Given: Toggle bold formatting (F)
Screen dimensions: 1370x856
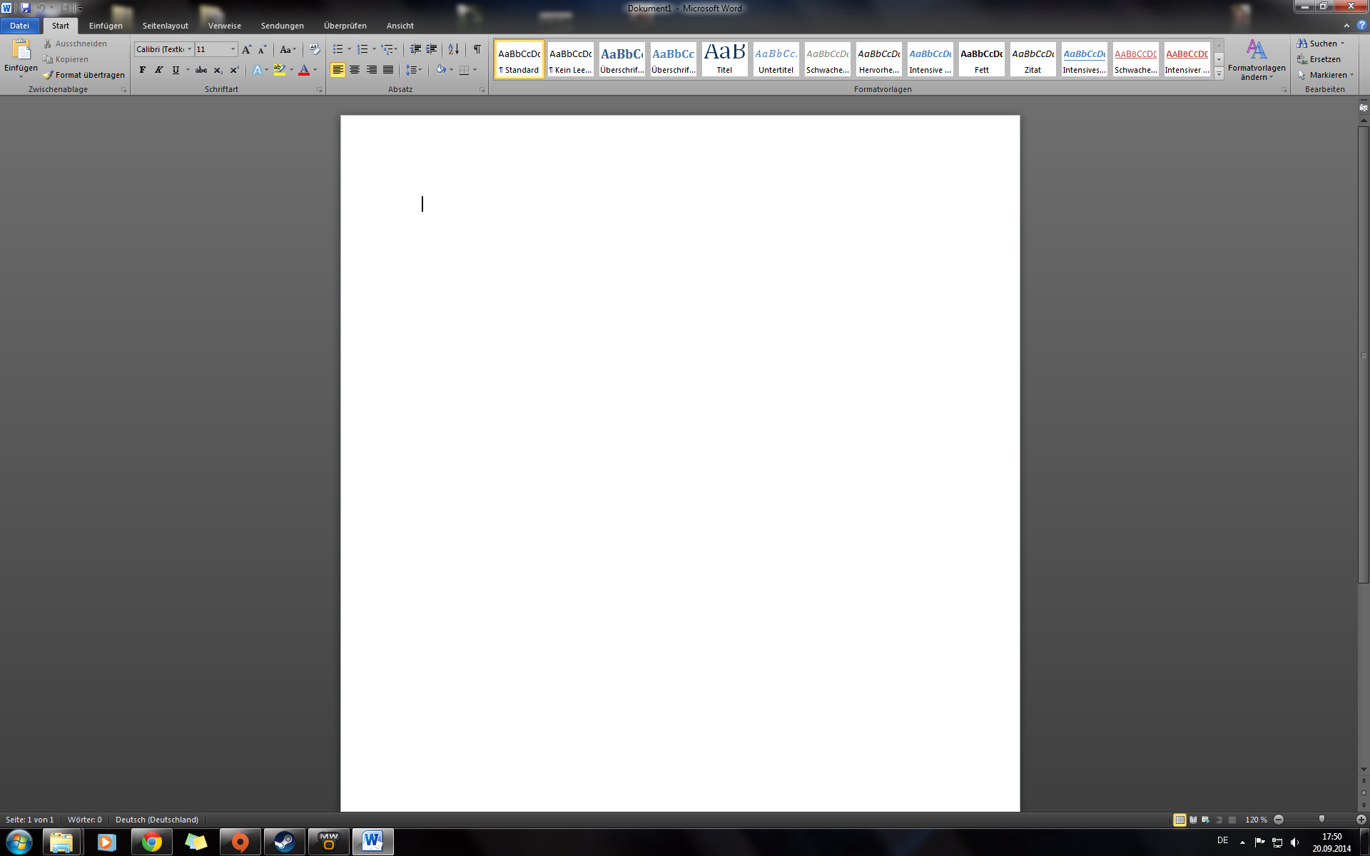Looking at the screenshot, I should click(143, 70).
